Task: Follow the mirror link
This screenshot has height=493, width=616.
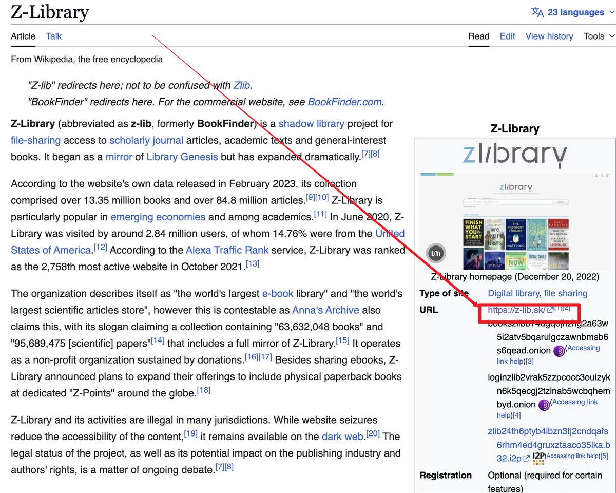Action: [x=119, y=157]
